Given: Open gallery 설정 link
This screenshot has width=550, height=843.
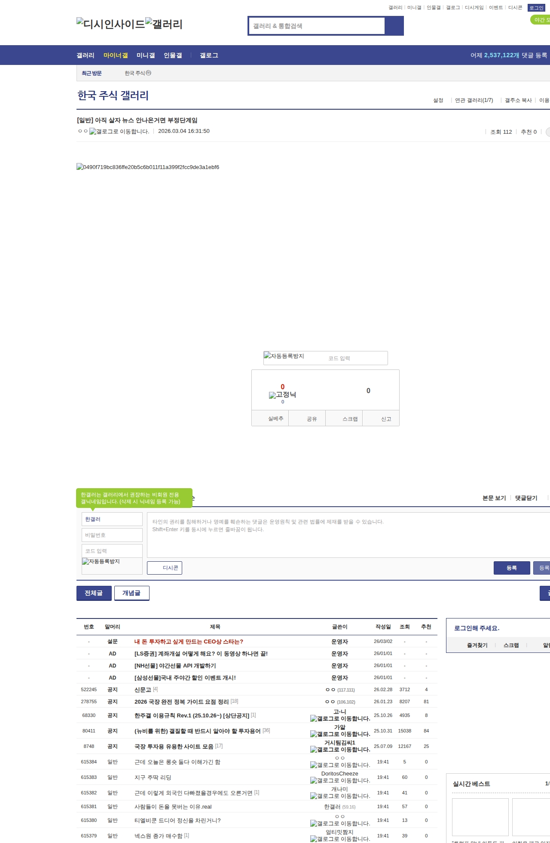Looking at the screenshot, I should pyautogui.click(x=438, y=100).
